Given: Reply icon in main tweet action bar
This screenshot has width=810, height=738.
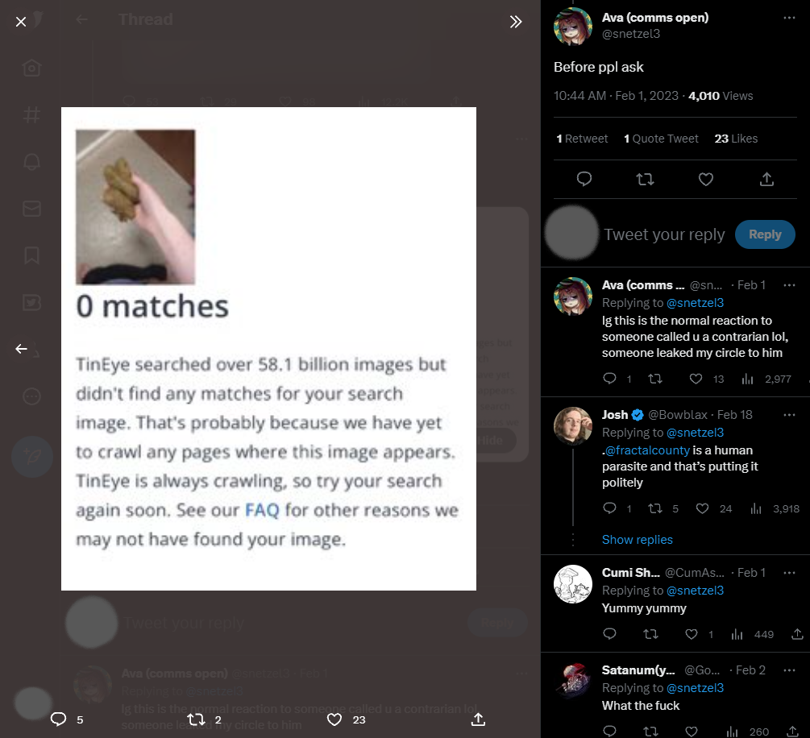Looking at the screenshot, I should [x=584, y=179].
